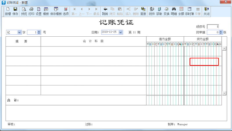The image size is (232, 131).
Task: Click the date field 2019-11-25
Action: coord(110,32)
